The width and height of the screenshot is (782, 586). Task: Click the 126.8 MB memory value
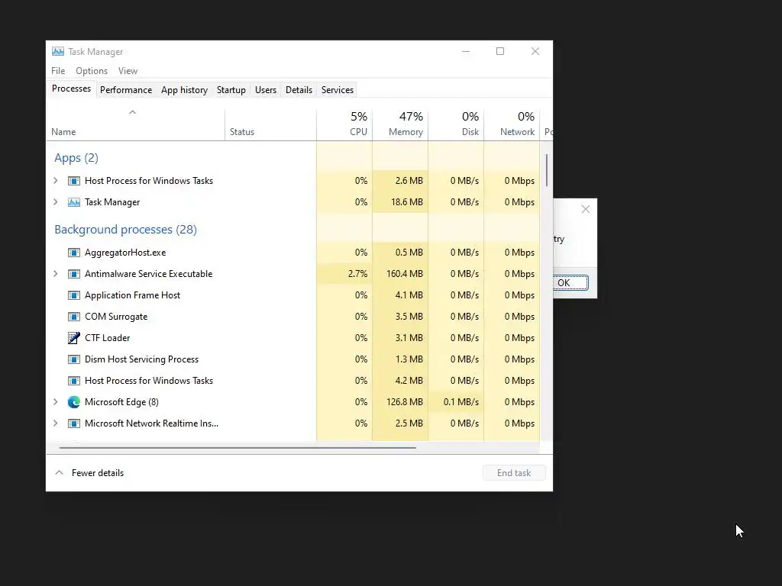point(405,401)
